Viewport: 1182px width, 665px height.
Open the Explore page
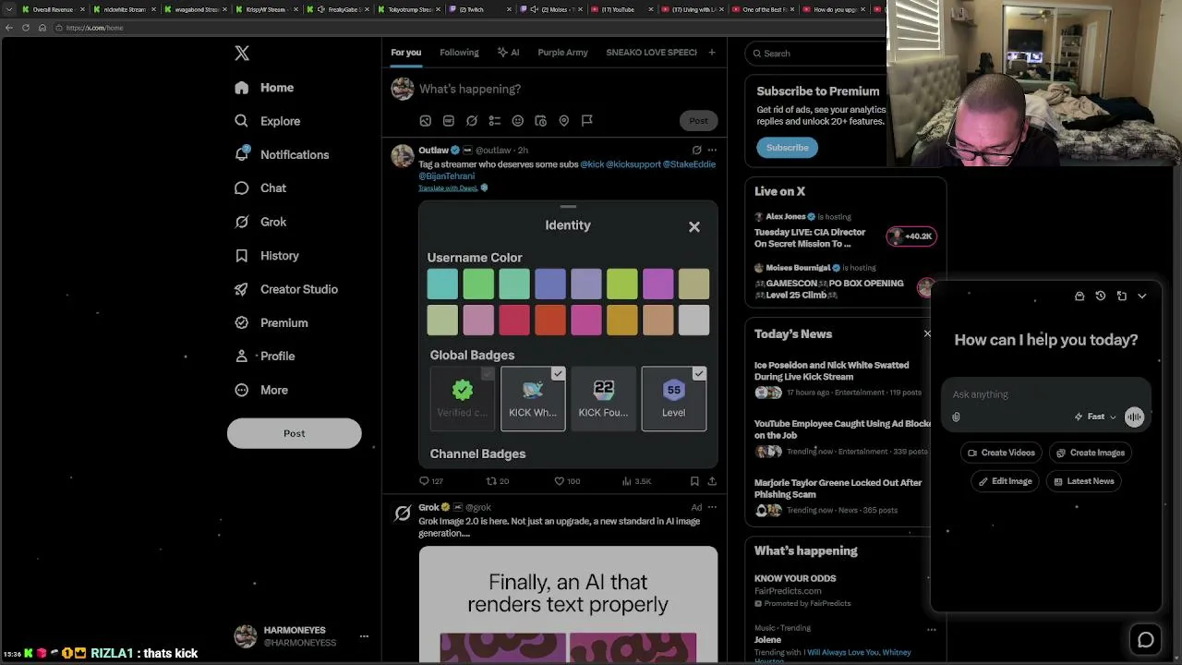(x=268, y=121)
